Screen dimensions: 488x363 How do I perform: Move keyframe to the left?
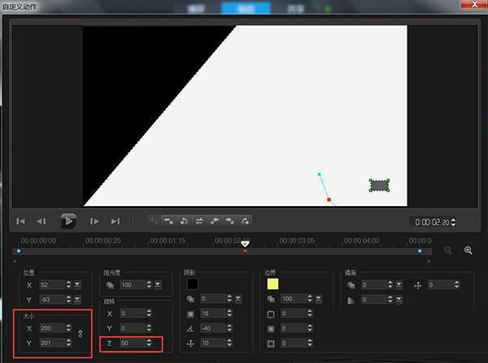tap(215, 221)
